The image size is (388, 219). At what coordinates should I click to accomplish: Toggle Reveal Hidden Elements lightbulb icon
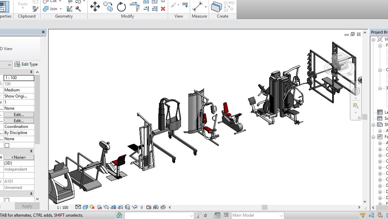pos(142,207)
